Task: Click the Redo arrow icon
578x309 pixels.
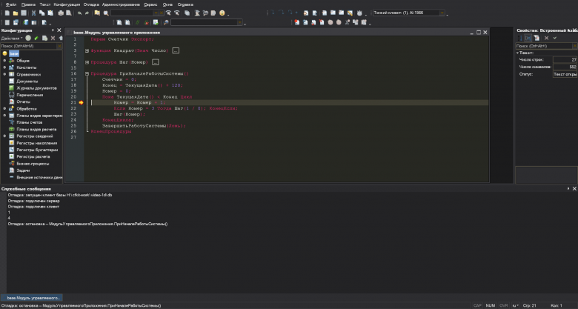Action: click(x=87, y=13)
